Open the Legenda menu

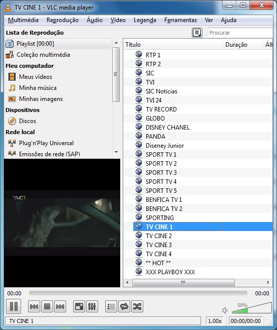click(145, 20)
